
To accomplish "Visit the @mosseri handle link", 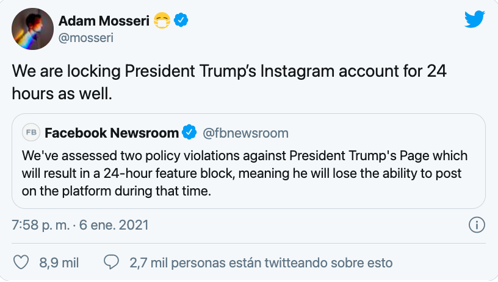I will click(85, 37).
